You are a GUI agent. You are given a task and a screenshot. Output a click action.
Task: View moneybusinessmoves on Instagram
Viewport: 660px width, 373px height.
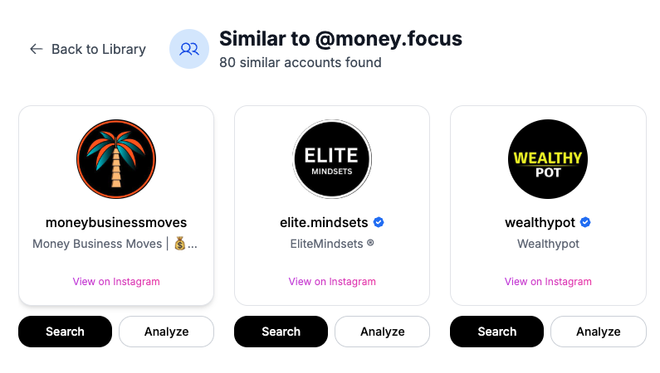(116, 281)
